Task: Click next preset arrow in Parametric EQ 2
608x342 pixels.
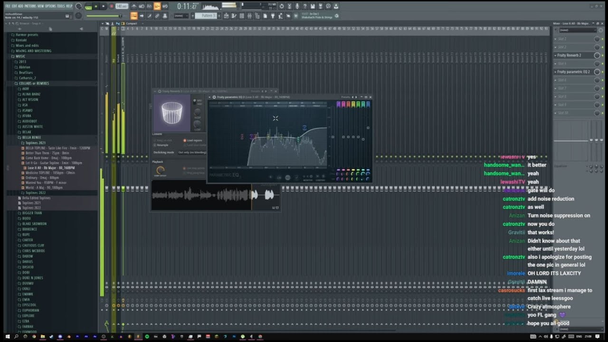Action: pyautogui.click(x=356, y=97)
